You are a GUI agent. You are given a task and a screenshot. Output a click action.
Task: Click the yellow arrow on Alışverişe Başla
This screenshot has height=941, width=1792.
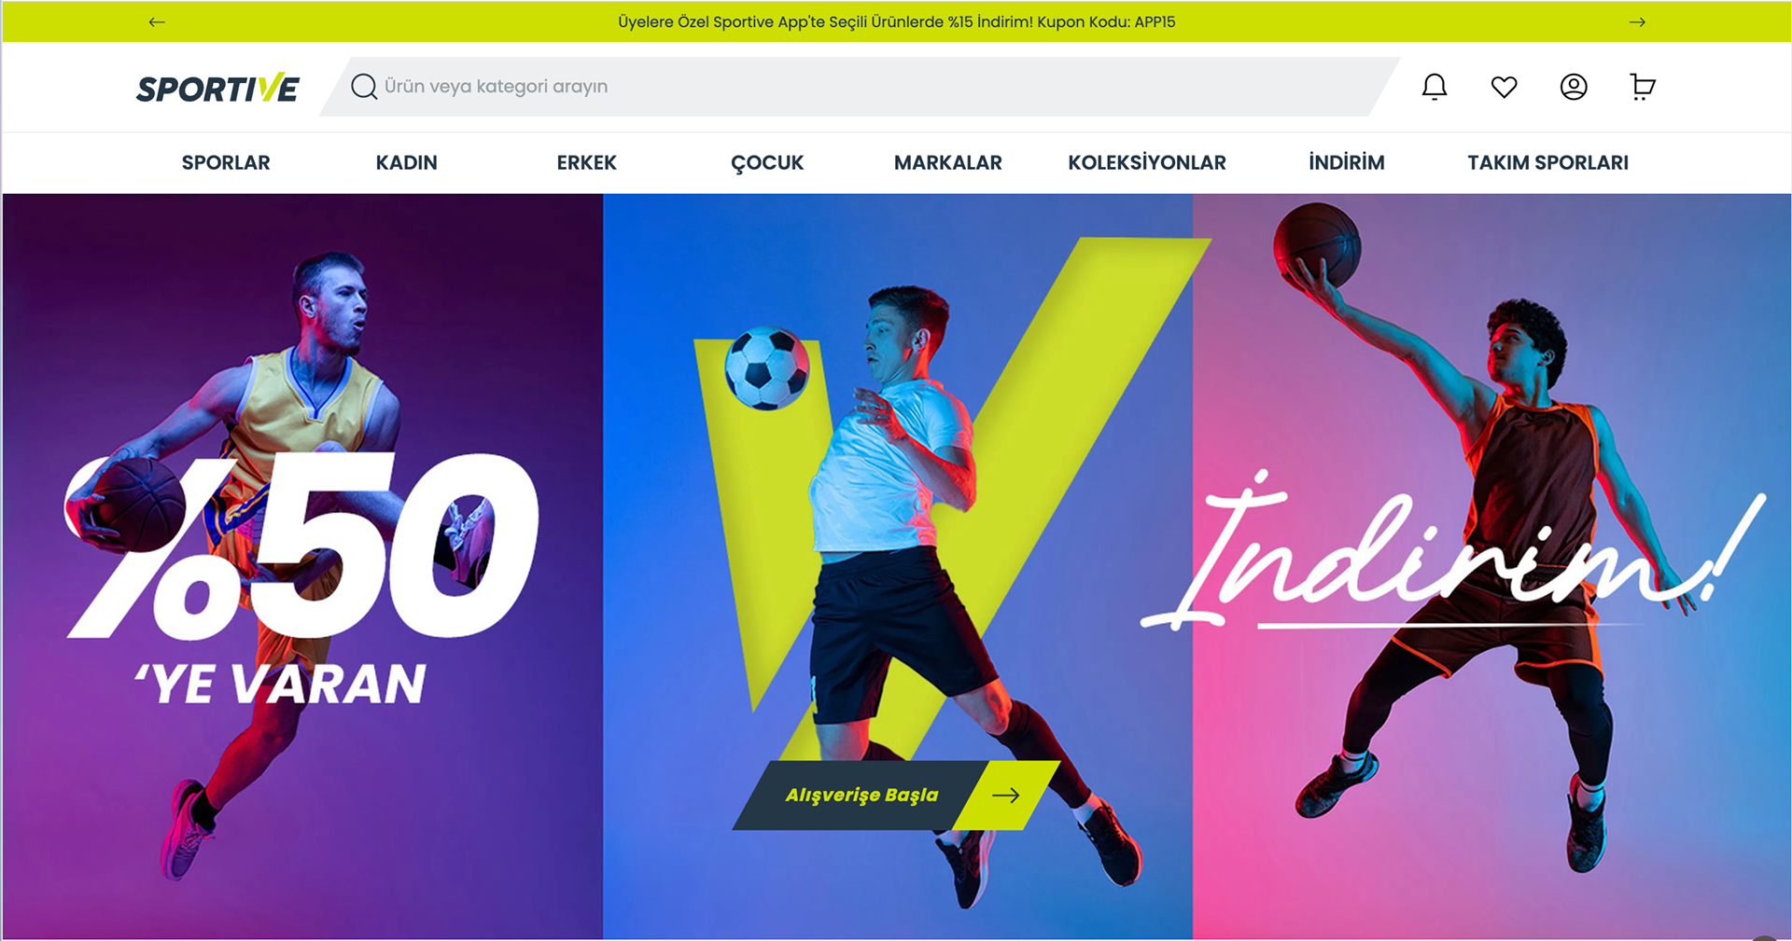point(1006,796)
